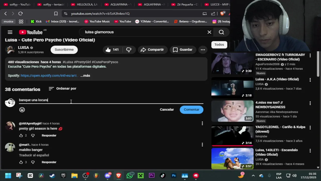Open the LUISA channel avatar
This screenshot has height=181, width=321.
pos(10,50)
